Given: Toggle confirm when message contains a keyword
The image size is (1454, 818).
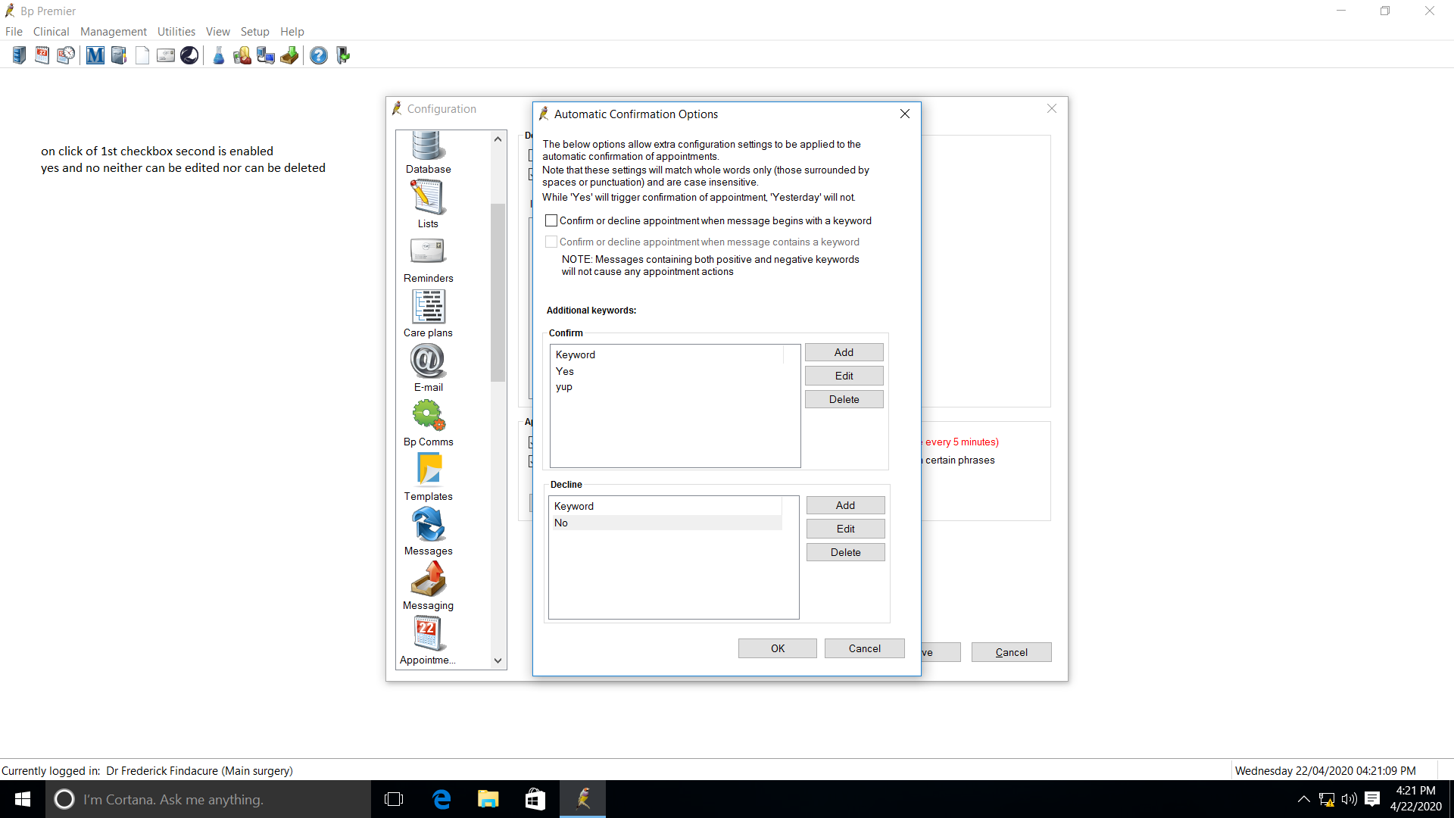Looking at the screenshot, I should (551, 242).
